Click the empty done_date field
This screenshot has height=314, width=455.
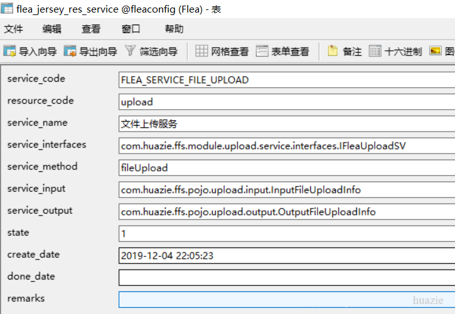point(287,278)
